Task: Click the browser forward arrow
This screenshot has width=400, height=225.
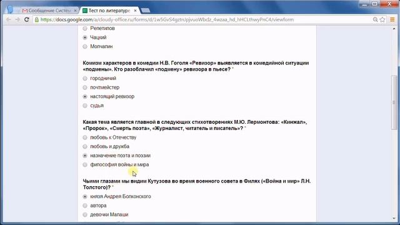Action: click(17, 19)
